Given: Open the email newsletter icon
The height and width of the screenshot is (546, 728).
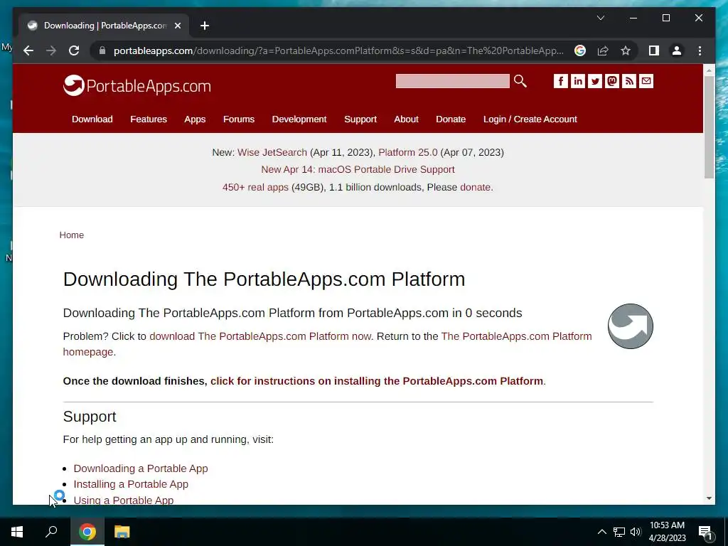Looking at the screenshot, I should [x=646, y=81].
